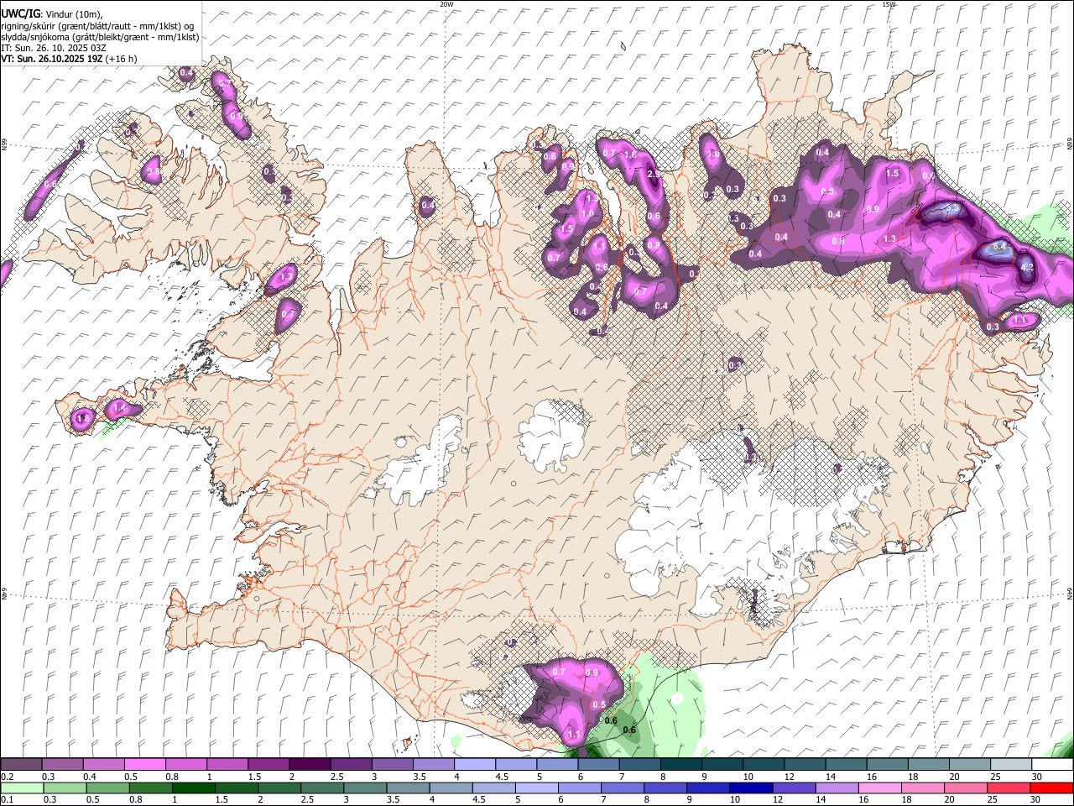Click the 1.4 value on Snæfellsnes peninsula

pyautogui.click(x=118, y=408)
